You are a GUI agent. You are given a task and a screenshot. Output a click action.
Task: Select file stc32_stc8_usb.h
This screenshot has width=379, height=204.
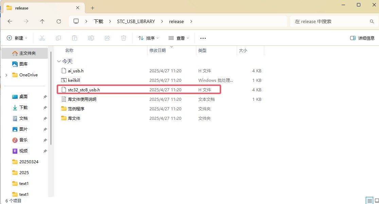[x=84, y=90]
